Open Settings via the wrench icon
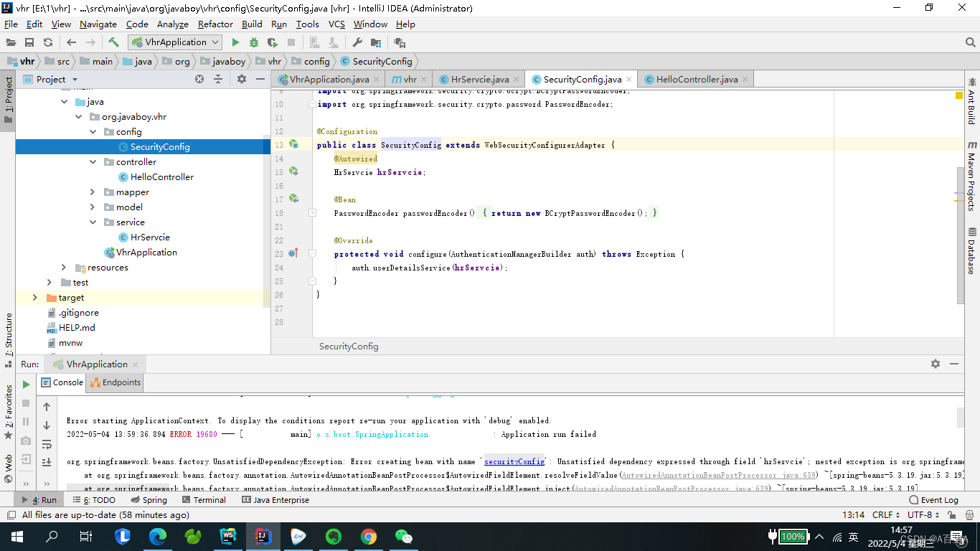 (357, 42)
